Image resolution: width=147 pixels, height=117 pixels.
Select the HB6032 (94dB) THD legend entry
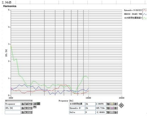133,14
